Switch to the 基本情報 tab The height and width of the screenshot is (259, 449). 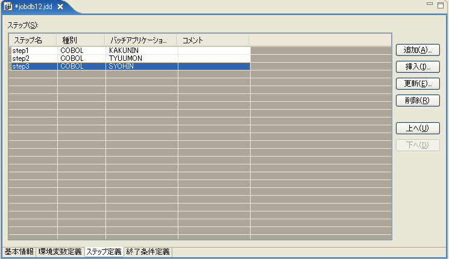(19, 252)
